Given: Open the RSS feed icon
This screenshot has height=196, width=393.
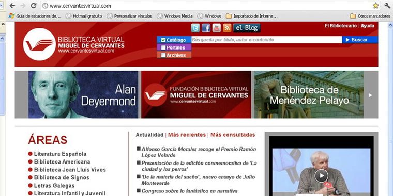Looking at the screenshot, I should pos(227,28).
